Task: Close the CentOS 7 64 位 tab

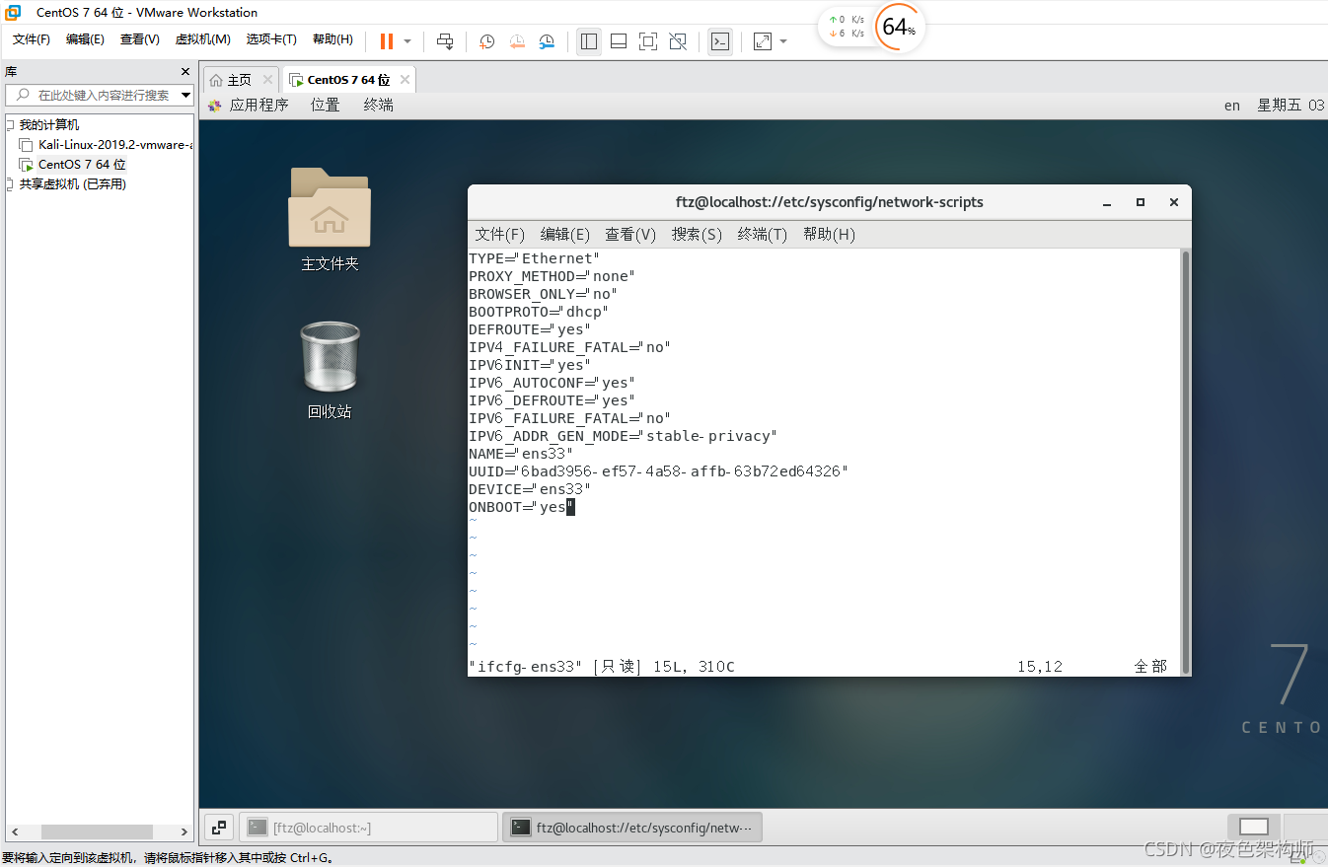Action: (x=405, y=80)
